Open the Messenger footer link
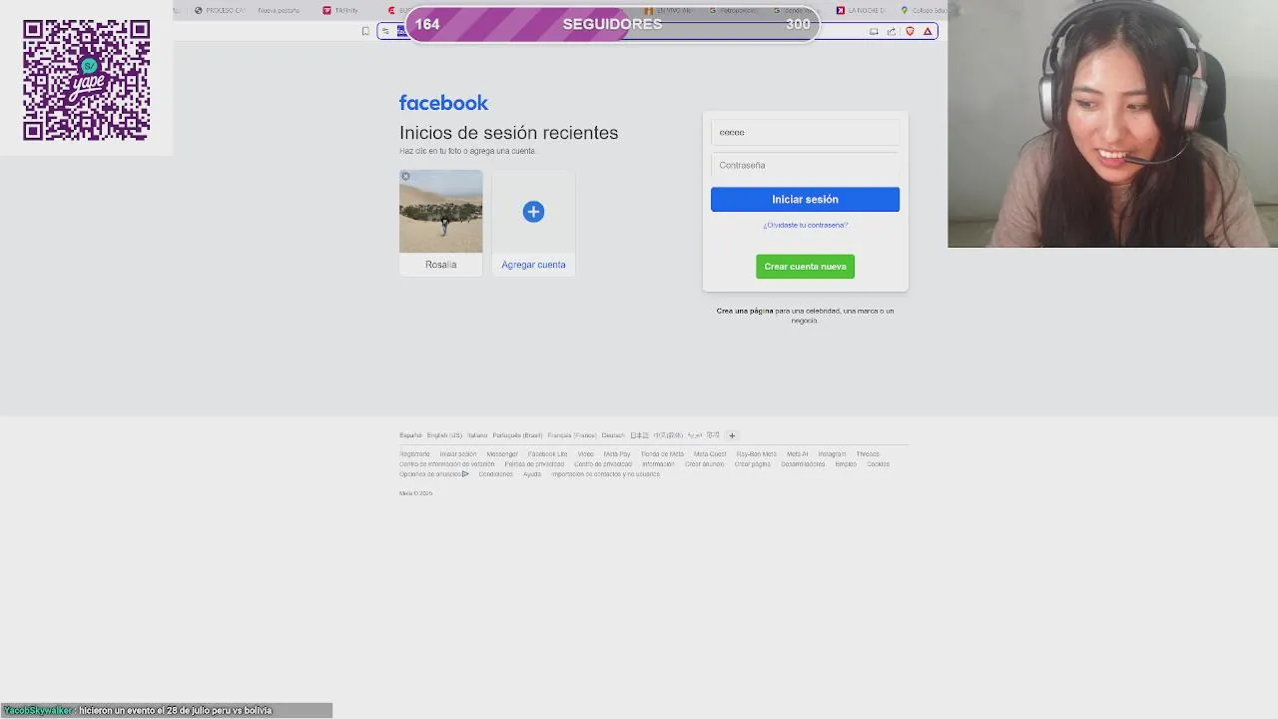This screenshot has width=1278, height=719. pos(502,454)
